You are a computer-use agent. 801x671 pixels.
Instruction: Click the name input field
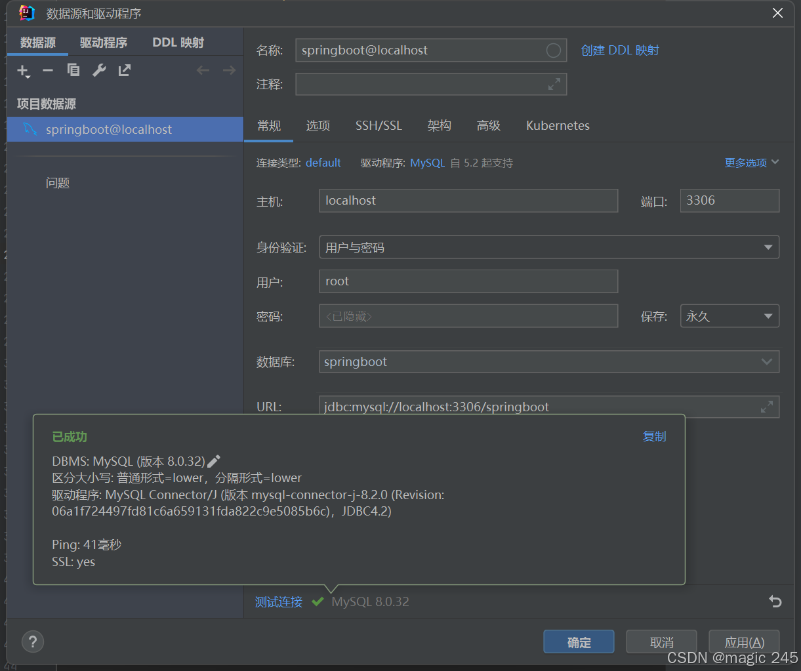[x=431, y=51]
